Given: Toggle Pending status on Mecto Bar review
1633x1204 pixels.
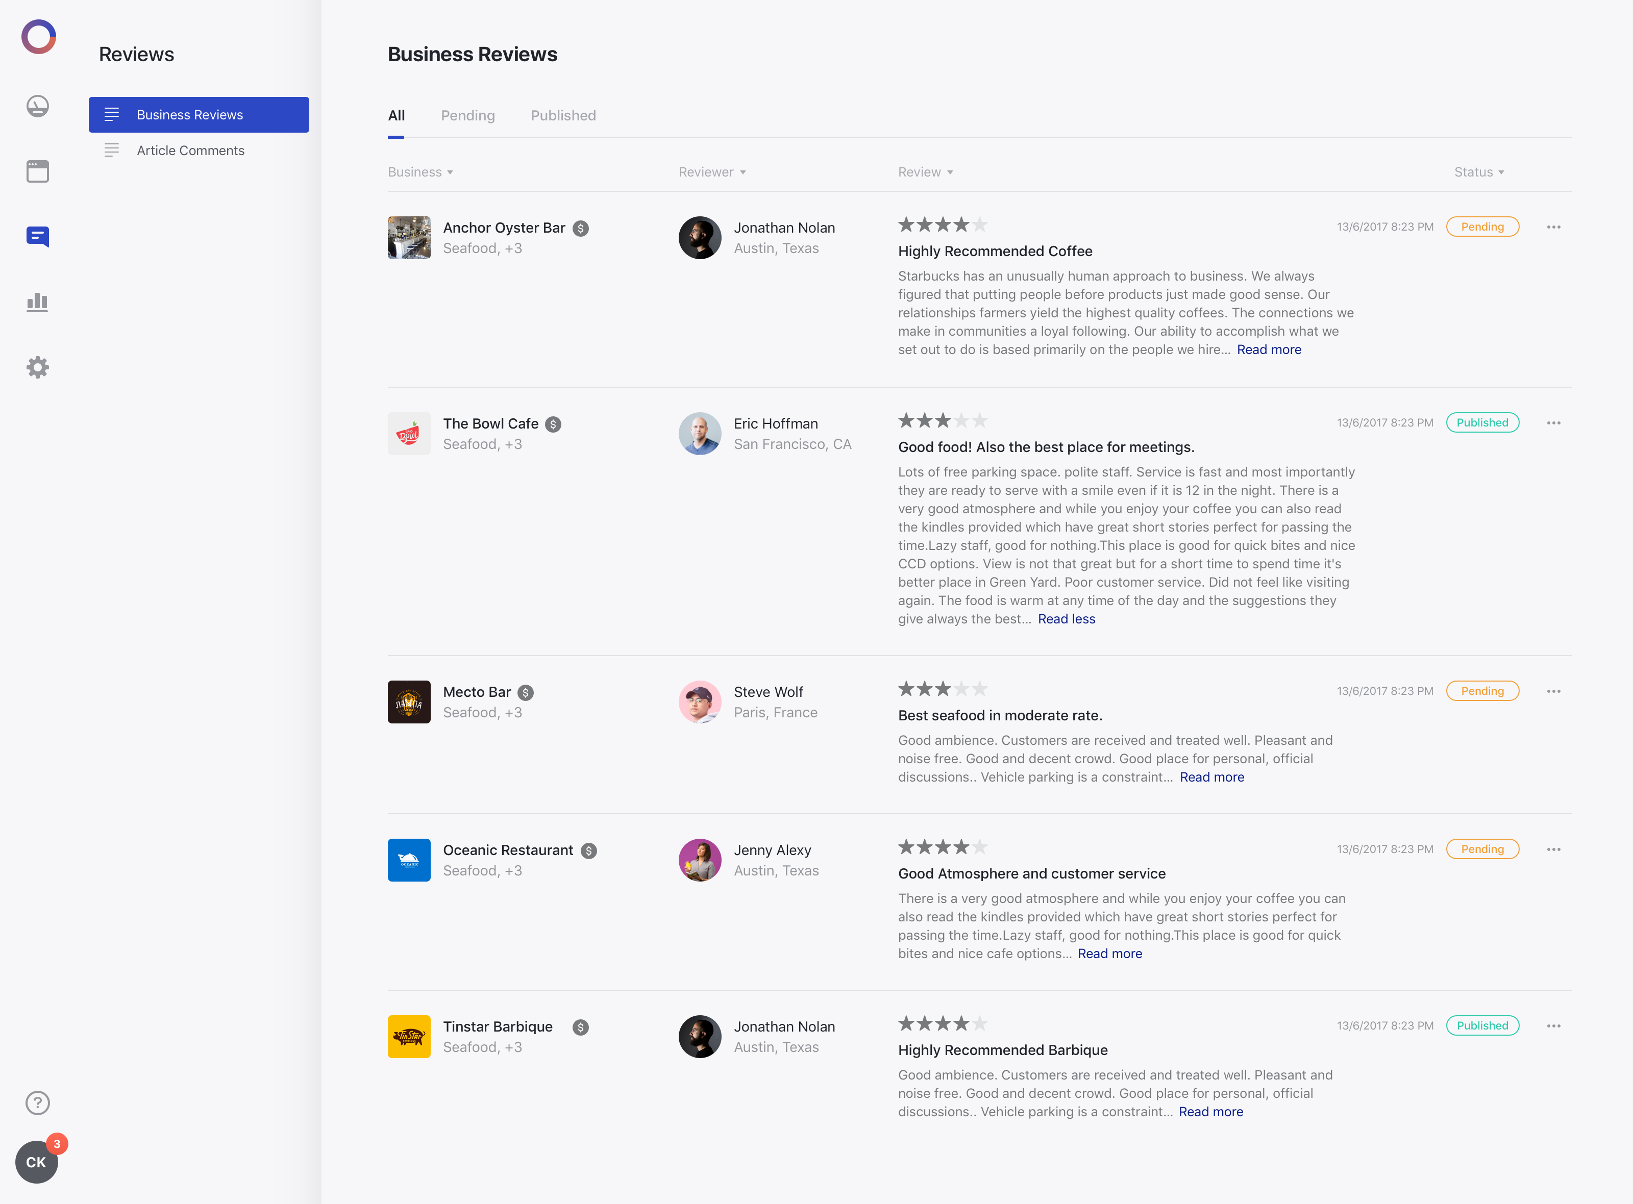Looking at the screenshot, I should point(1483,691).
